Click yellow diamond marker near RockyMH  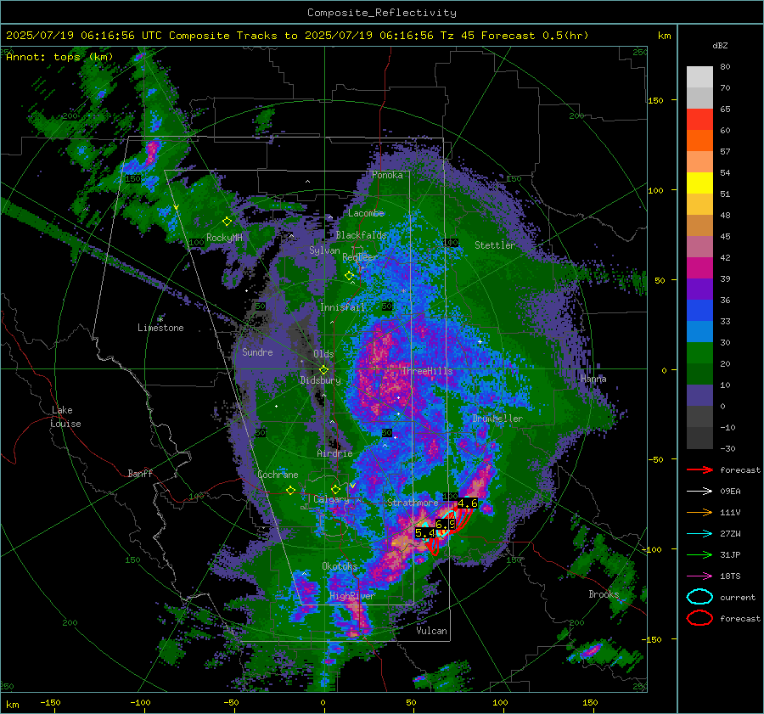[227, 222]
